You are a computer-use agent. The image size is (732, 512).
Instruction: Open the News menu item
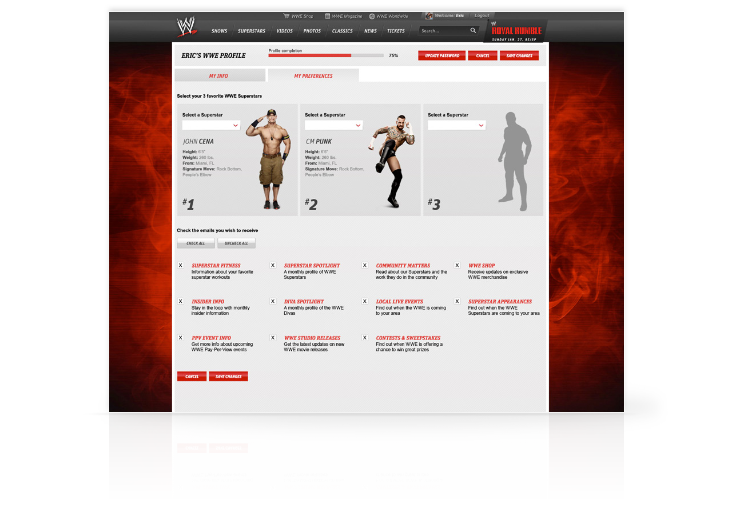tap(371, 31)
